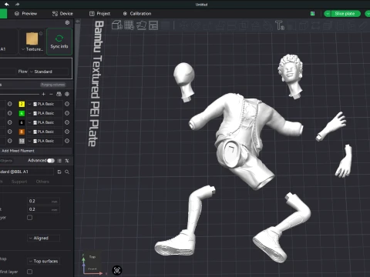Click circle icon left of filament 6
370x277 pixels.
coord(10,122)
